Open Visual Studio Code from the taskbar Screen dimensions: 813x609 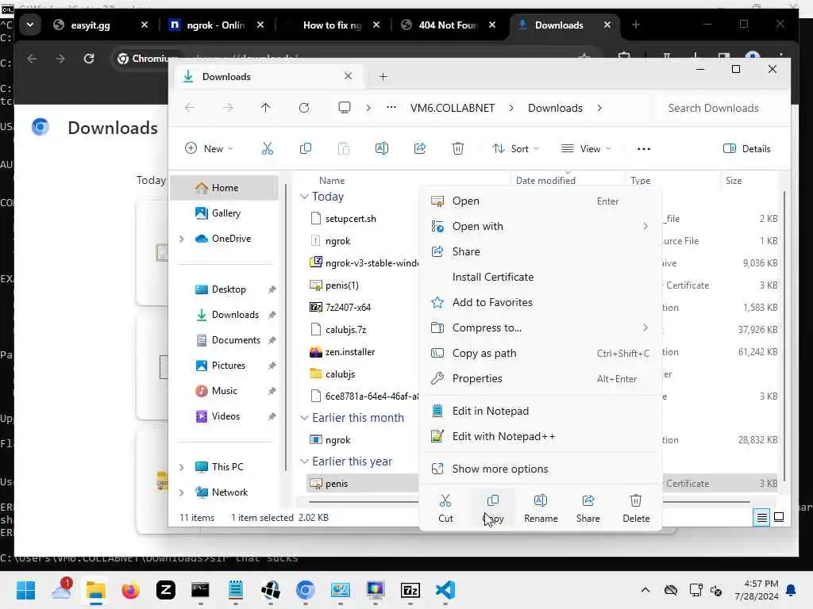pyautogui.click(x=445, y=590)
